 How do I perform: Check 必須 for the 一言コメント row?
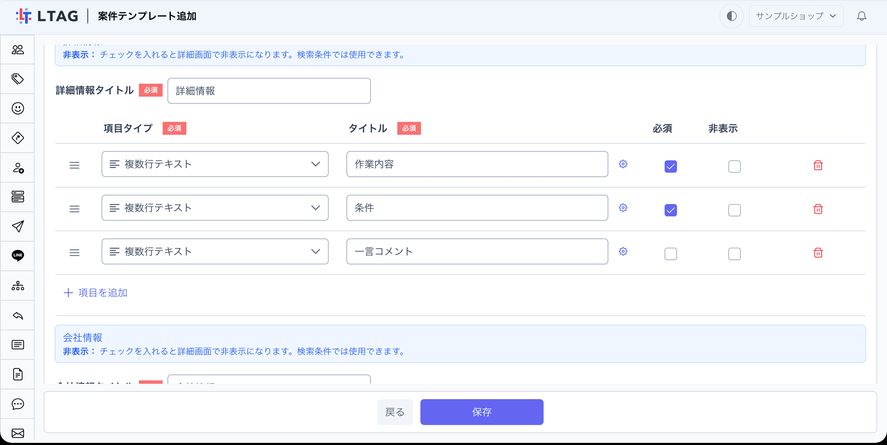(670, 254)
